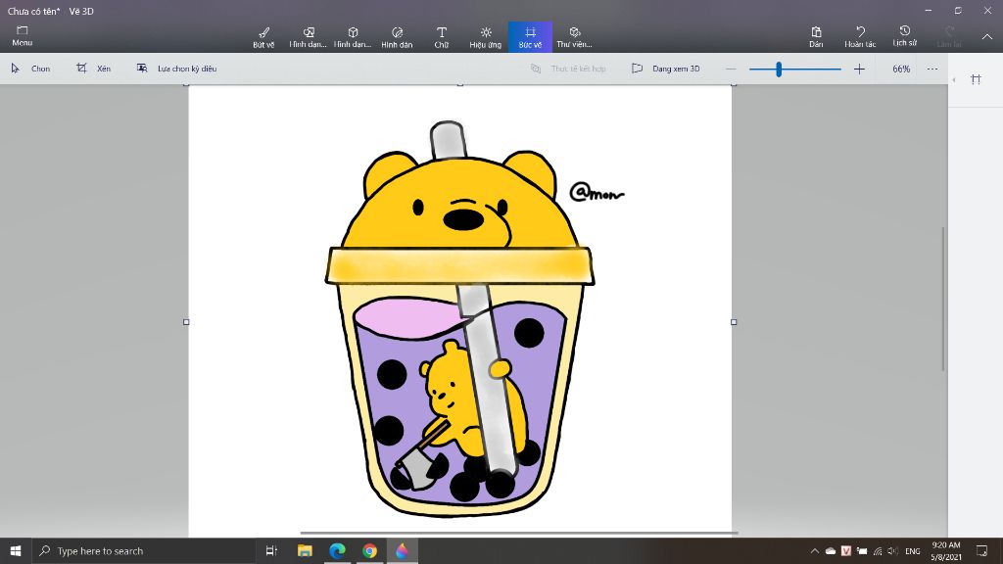This screenshot has width=1003, height=564.
Task: Choose Lựa chọn kỳ diệu magic select
Action: pyautogui.click(x=176, y=69)
